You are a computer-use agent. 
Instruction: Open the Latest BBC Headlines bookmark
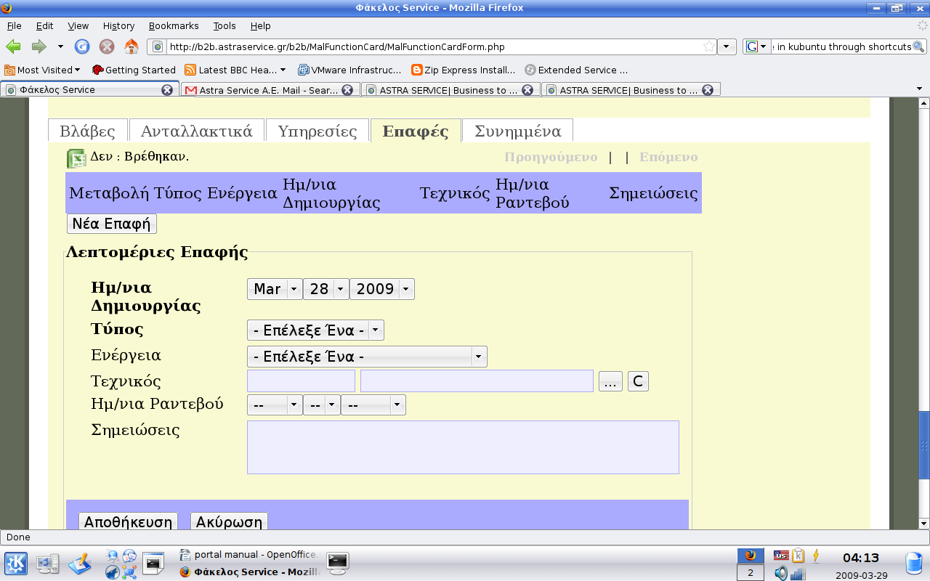point(235,70)
